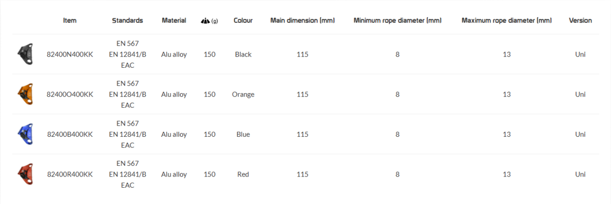Select item code 82400R400KK
The height and width of the screenshot is (204, 611).
tap(70, 174)
